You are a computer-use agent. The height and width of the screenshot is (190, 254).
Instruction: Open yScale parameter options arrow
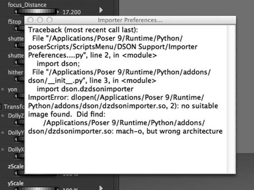101,188
